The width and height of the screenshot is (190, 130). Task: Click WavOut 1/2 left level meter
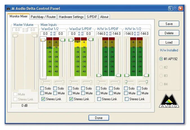click(49, 57)
